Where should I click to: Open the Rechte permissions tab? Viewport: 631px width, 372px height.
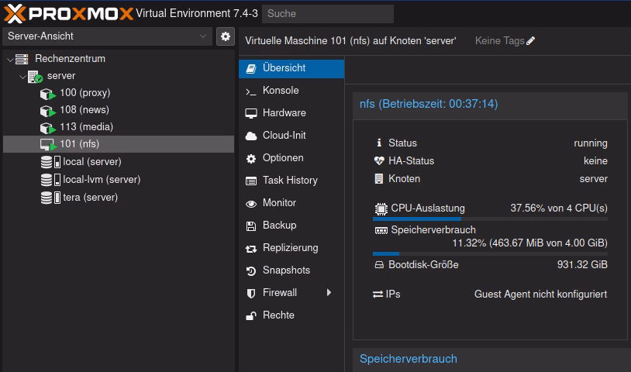point(291,315)
